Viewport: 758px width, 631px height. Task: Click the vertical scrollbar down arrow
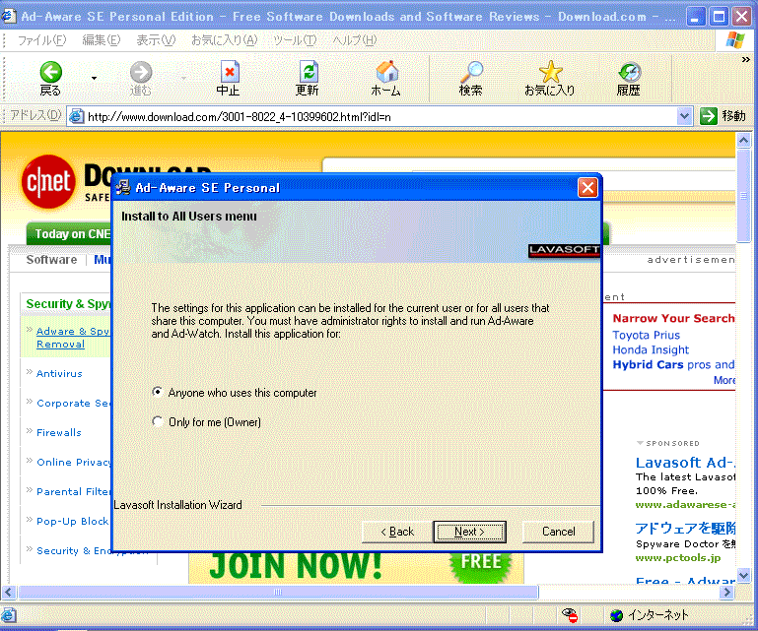(743, 575)
